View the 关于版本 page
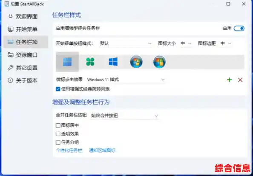Screen dimensions: 253x176 26,80
